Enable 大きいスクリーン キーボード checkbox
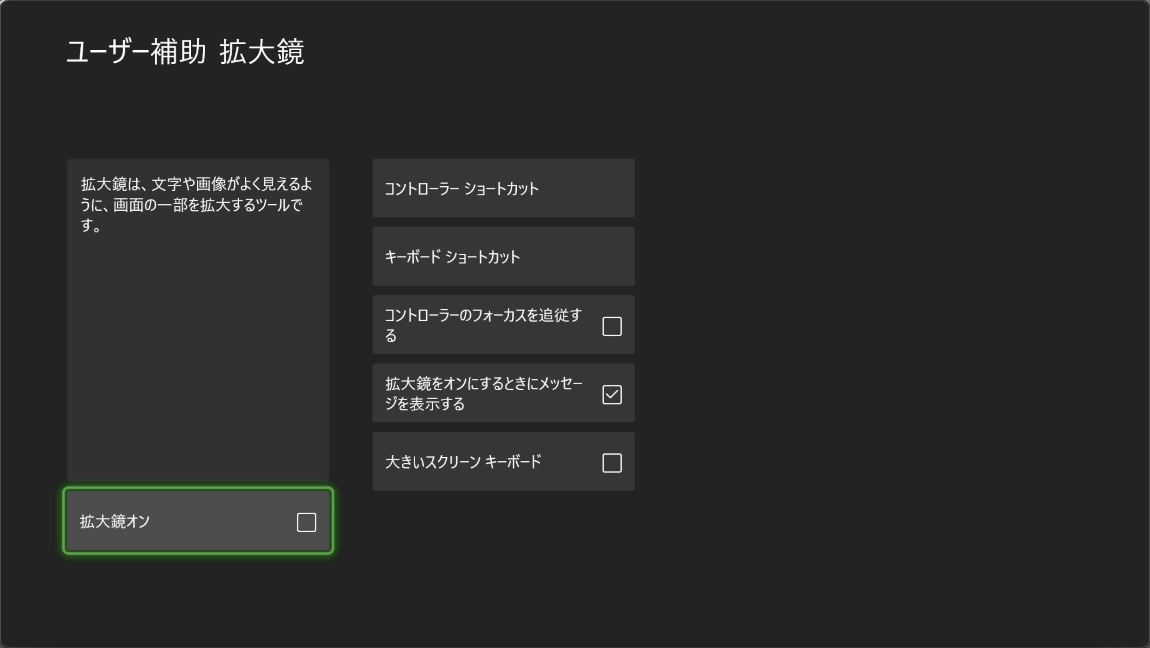 coord(612,463)
